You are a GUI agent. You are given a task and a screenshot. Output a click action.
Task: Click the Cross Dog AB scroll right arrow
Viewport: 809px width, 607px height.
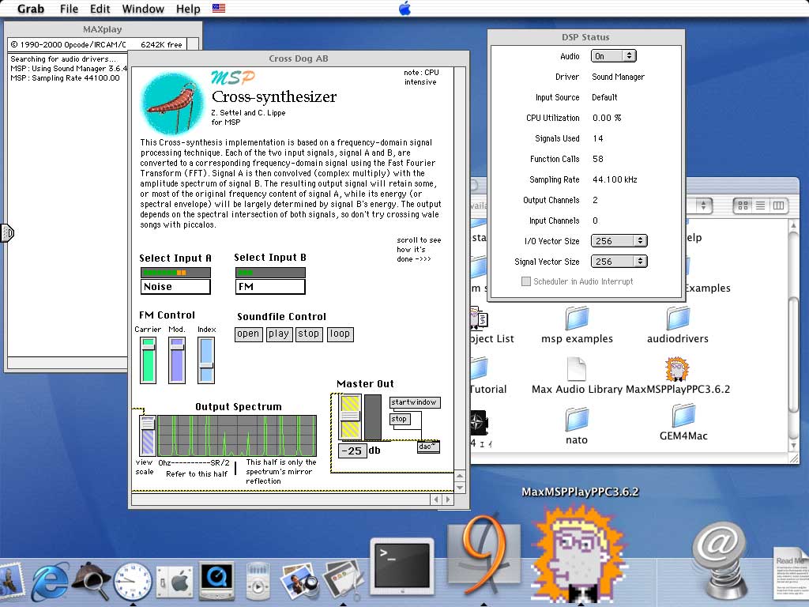tap(448, 500)
